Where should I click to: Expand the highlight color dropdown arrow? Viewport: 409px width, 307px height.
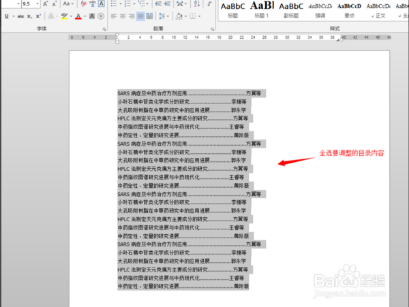click(71, 16)
